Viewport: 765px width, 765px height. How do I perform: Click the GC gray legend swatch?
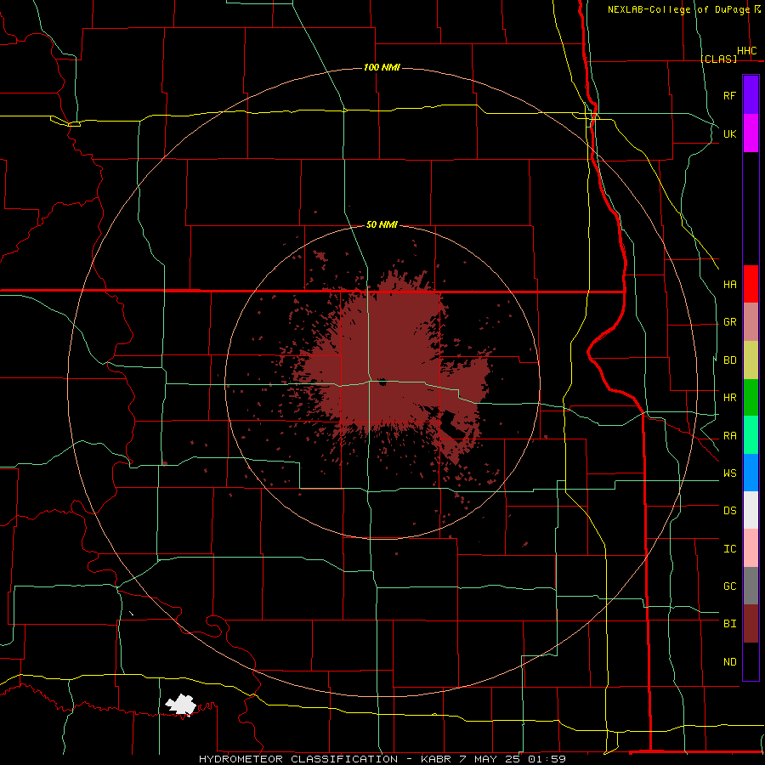[x=751, y=586]
